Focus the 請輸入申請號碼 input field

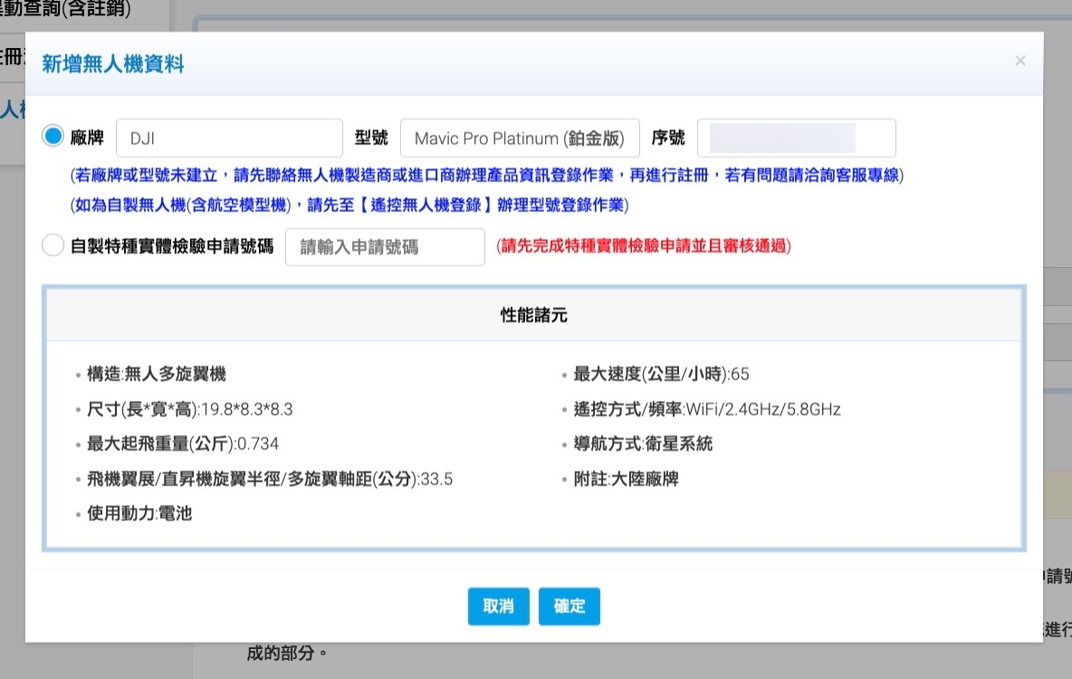(385, 247)
